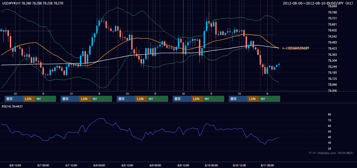
Task: Click the 8/9 00:00 date label
Action: (155, 165)
